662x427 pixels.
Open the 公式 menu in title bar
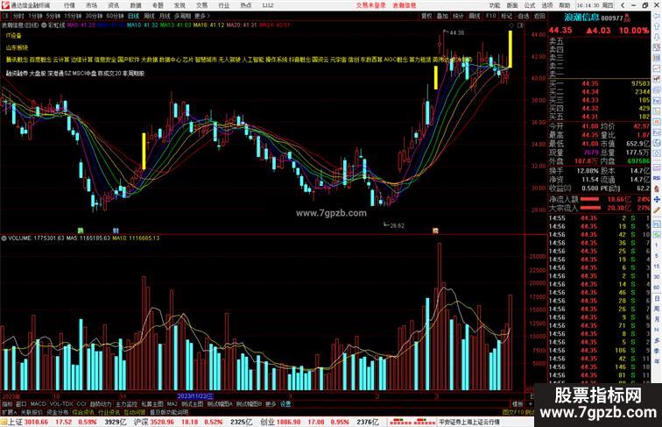[x=530, y=5]
